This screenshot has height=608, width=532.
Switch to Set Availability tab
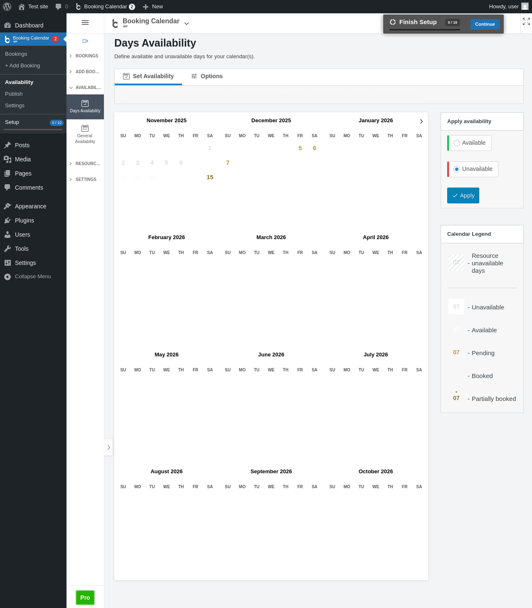click(x=148, y=77)
